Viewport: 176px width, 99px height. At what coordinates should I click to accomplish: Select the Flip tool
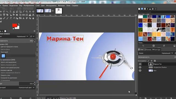[24, 15]
